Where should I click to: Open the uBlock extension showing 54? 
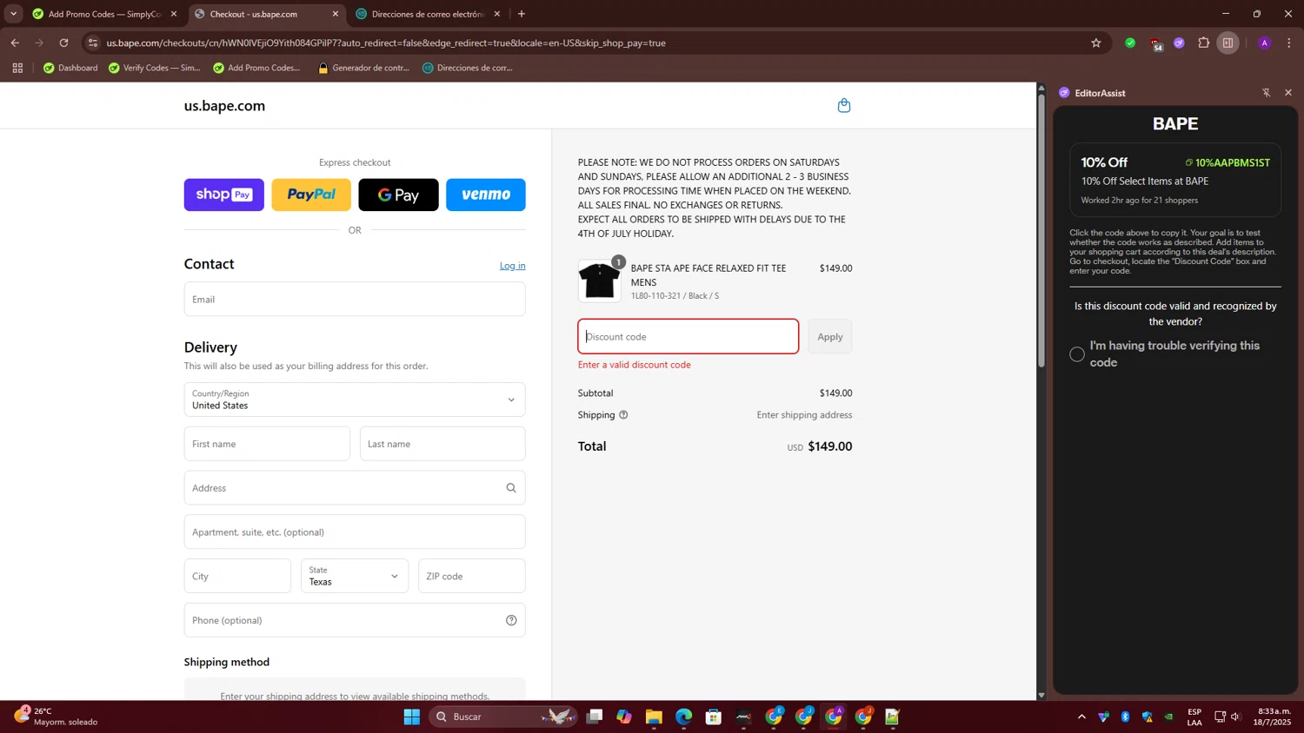point(1154,43)
